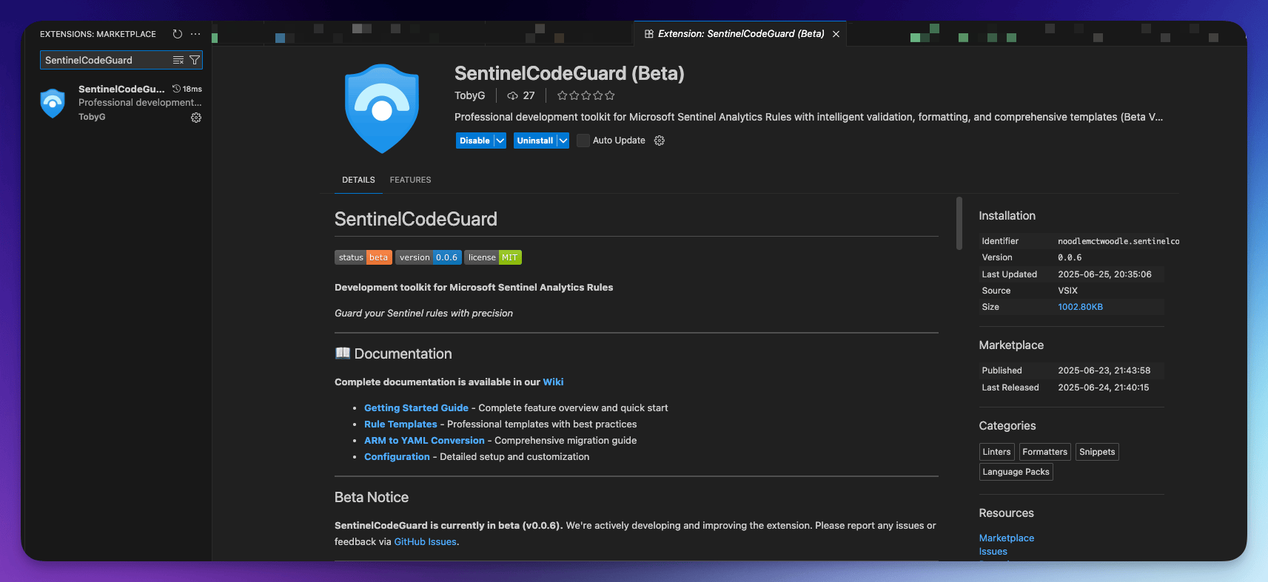Open the Extensions panel more actions menu
The height and width of the screenshot is (582, 1268).
click(x=195, y=34)
